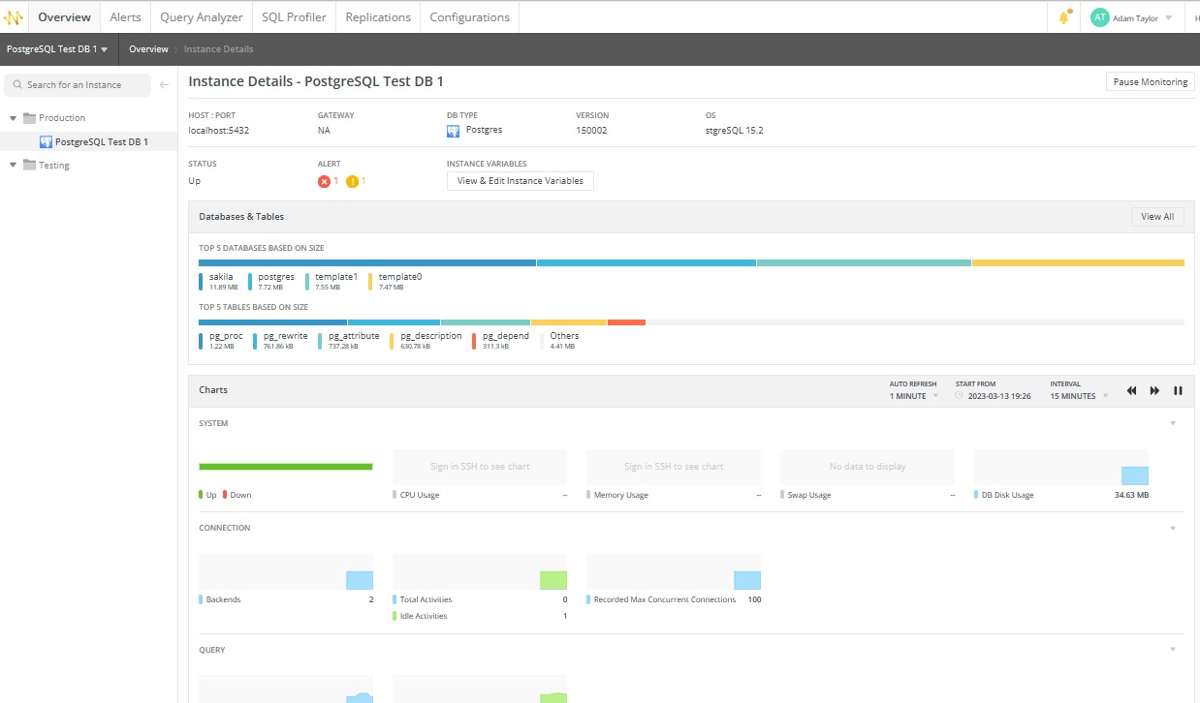This screenshot has height=703, width=1200.
Task: Collapse the Query charts section
Action: coord(1173,650)
